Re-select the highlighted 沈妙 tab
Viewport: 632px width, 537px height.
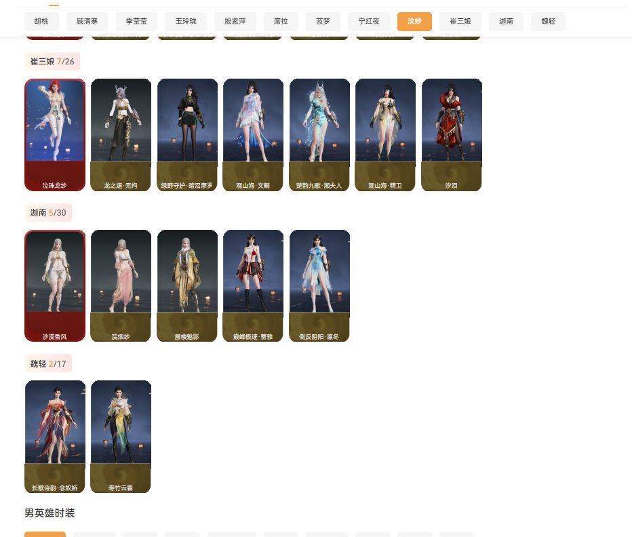pos(414,21)
